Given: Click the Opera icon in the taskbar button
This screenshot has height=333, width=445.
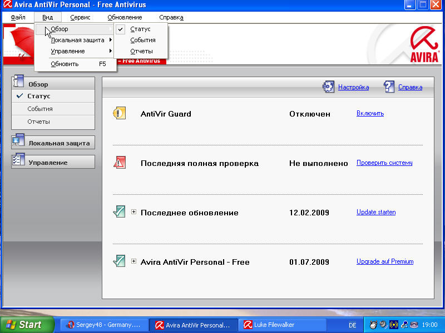Looking at the screenshot, I should pos(70,325).
